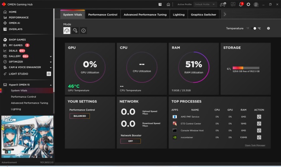Switch to Advanced Performance Tuning tab
The height and width of the screenshot is (167, 281).
pyautogui.click(x=145, y=15)
